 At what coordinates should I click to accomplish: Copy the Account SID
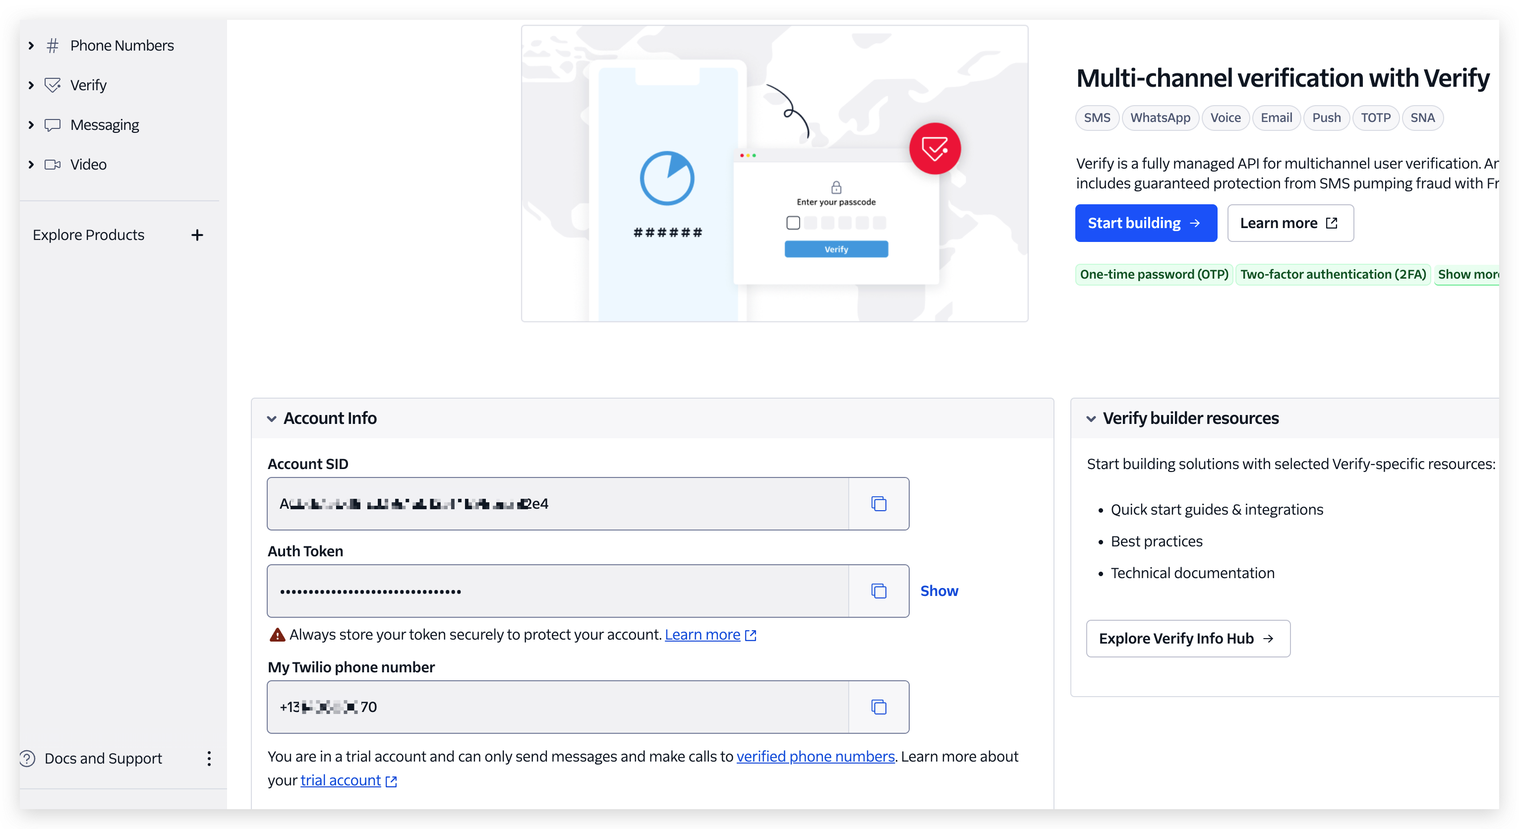point(878,504)
